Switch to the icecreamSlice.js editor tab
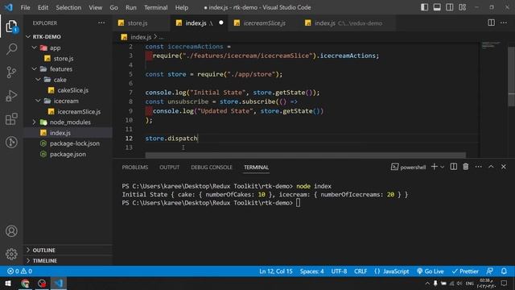The height and width of the screenshot is (290, 515). [265, 23]
